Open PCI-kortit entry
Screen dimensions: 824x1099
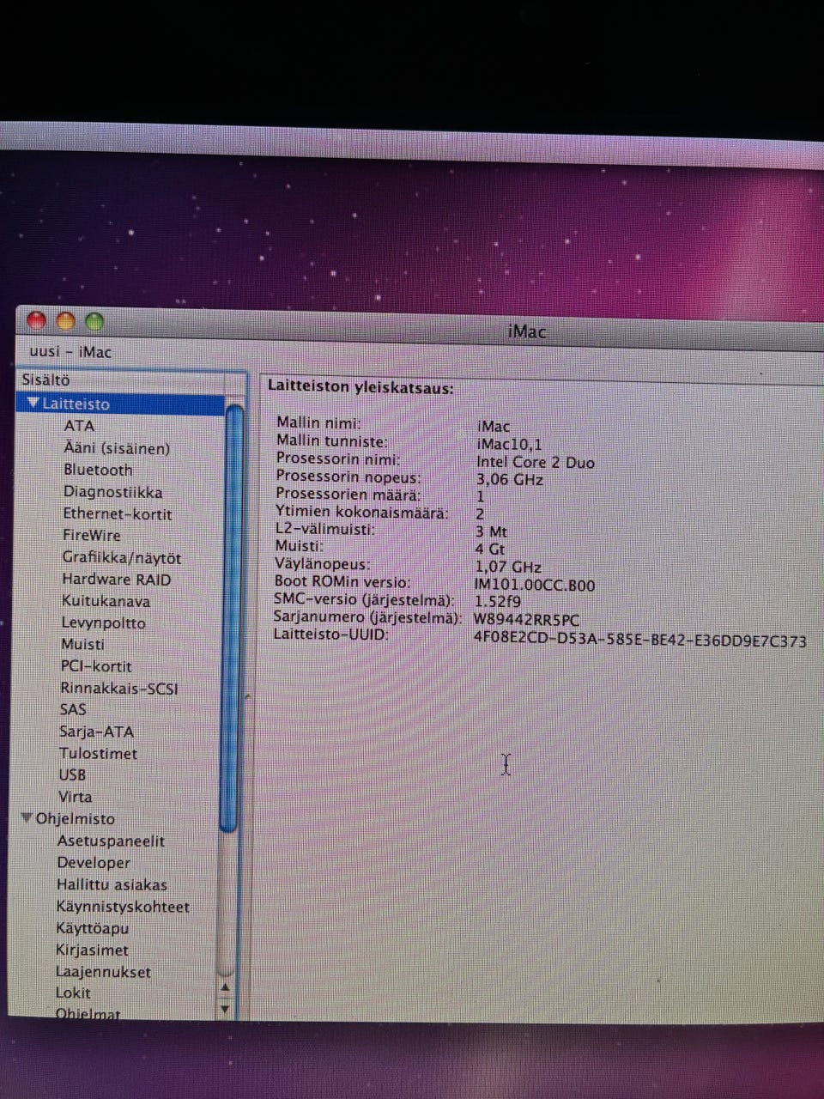pos(96,666)
